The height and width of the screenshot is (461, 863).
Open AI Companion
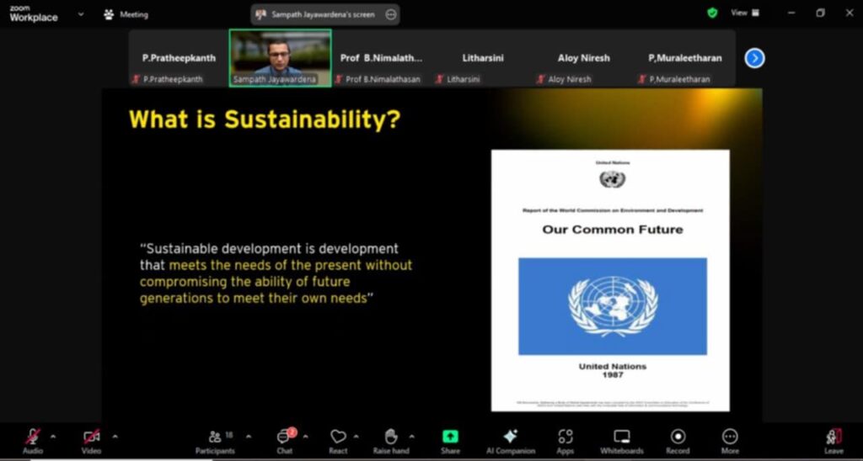(509, 441)
